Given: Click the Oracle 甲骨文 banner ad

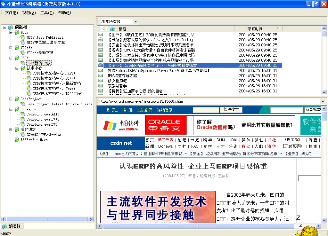Looking at the screenshot, I should point(166,125).
